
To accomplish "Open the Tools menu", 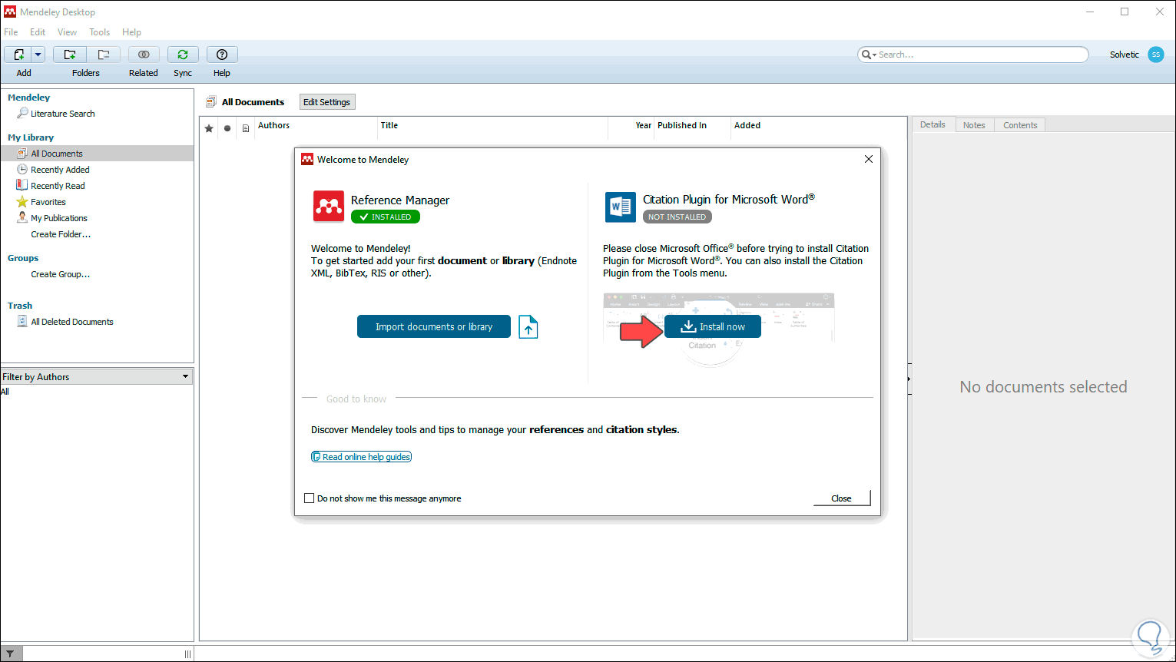I will coord(100,32).
